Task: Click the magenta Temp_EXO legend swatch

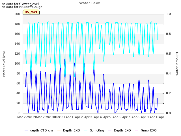Action: coord(137,131)
